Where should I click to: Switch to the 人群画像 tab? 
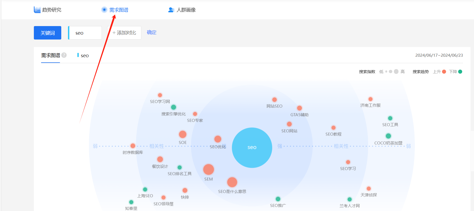point(186,10)
